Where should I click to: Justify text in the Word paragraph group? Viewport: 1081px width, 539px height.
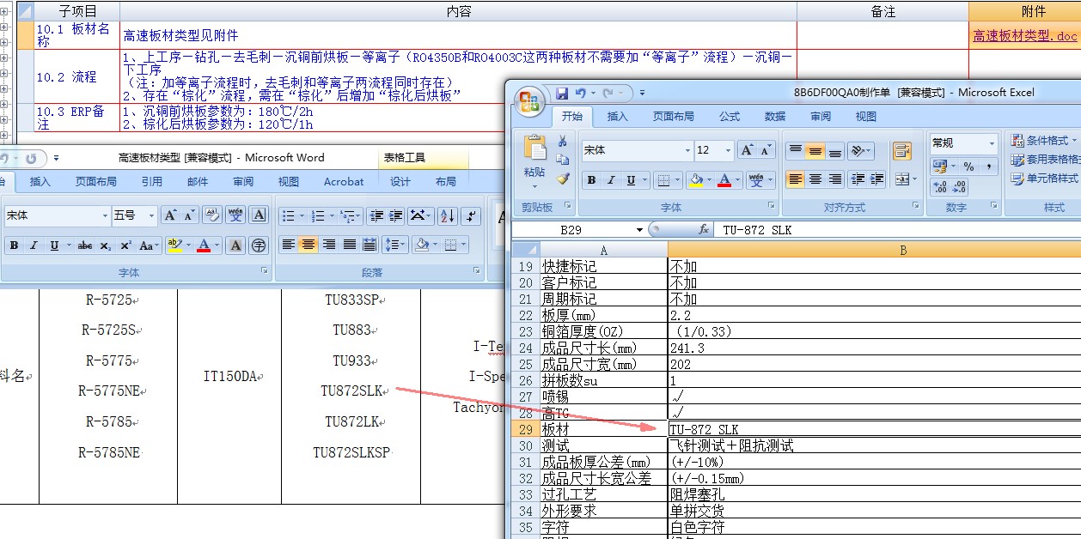349,245
